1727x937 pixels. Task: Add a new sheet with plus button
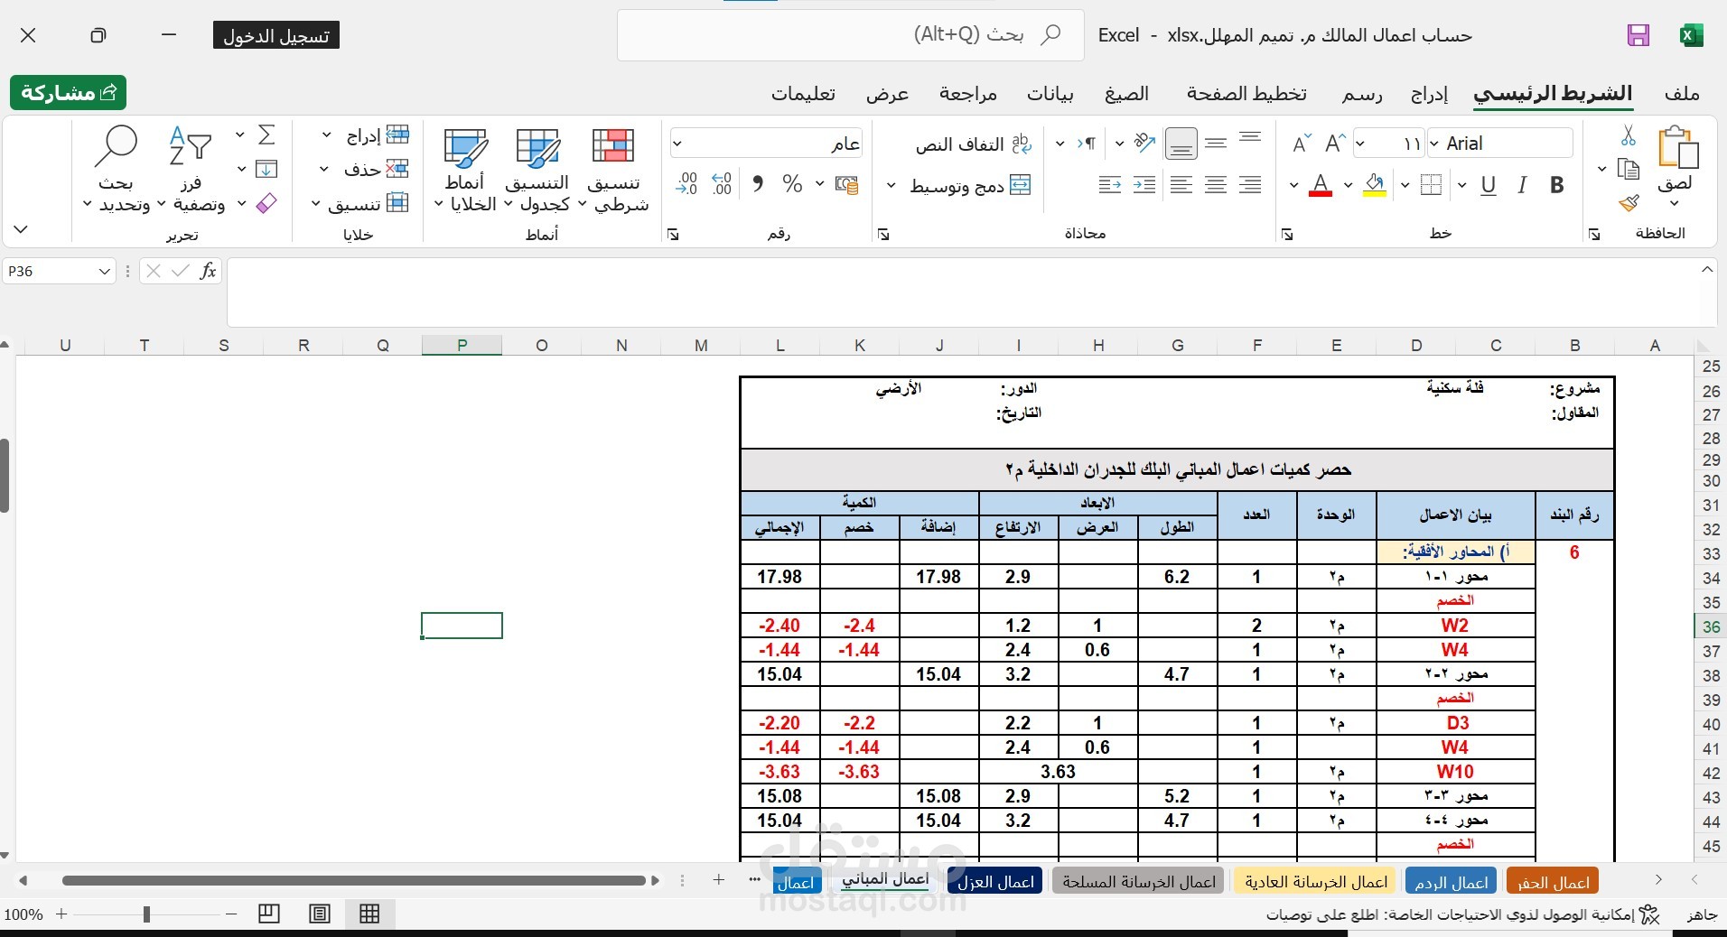tap(719, 879)
